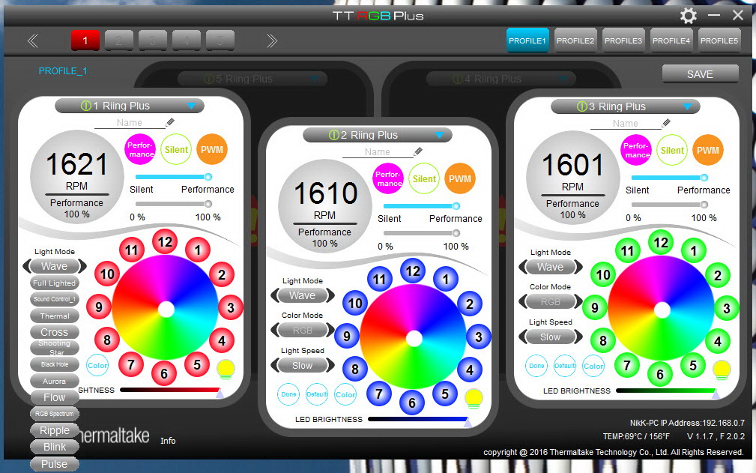Open the 3 Riing Plus dropdown
Image resolution: width=756 pixels, height=473 pixels.
pyautogui.click(x=626, y=106)
